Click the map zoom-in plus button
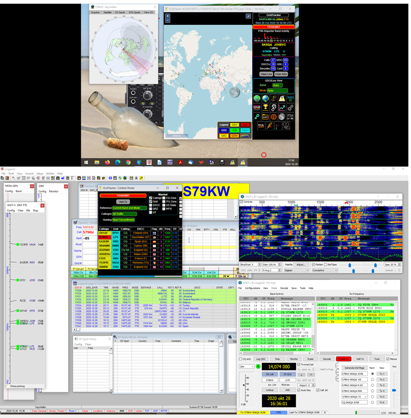 click(168, 16)
